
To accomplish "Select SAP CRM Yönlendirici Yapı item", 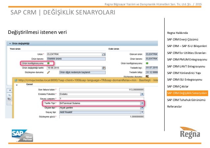I will 184,73.
